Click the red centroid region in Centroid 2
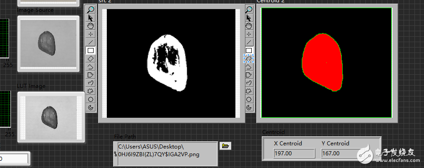Screen dimensions: 424x168 pyautogui.click(x=322, y=62)
